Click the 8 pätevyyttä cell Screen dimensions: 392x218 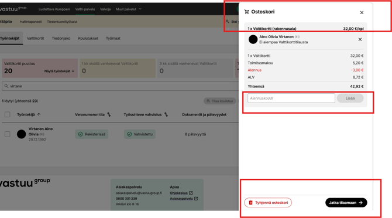click(195, 134)
